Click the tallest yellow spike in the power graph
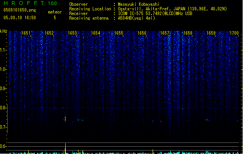The height and width of the screenshot is (154, 243). tap(65, 149)
